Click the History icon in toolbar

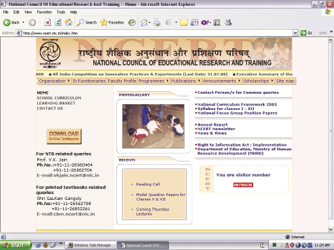(x=132, y=22)
